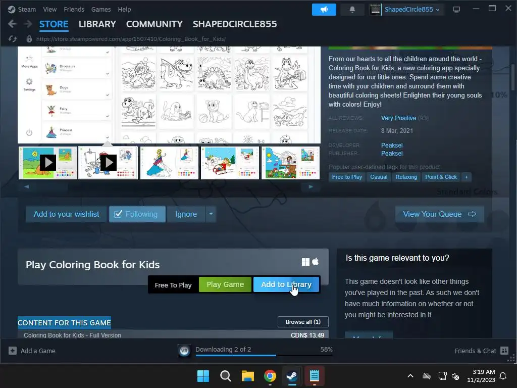Image resolution: width=517 pixels, height=388 pixels.
Task: Click the power icon in the screenshot
Action: click(29, 132)
